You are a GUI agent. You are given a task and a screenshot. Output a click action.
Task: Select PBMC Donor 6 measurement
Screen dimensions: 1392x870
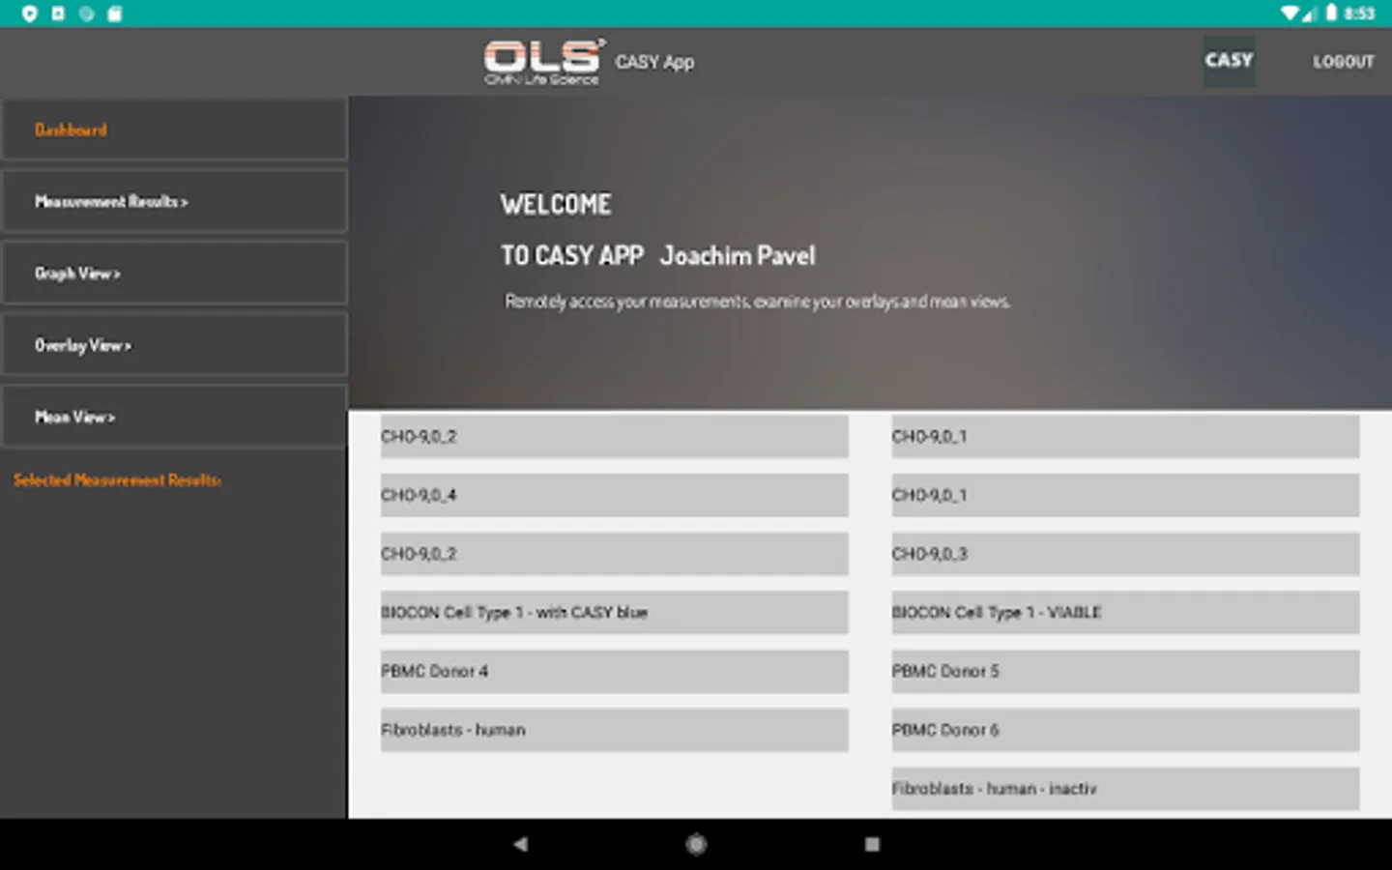pyautogui.click(x=1125, y=730)
